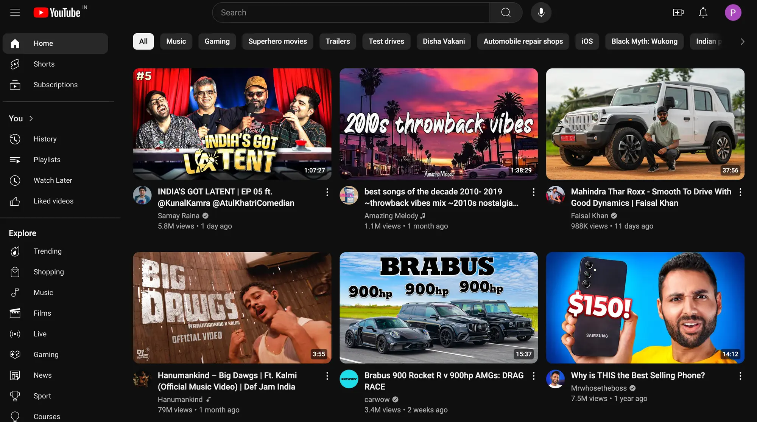The height and width of the screenshot is (422, 757).
Task: Open Sport in Explore
Action: coord(55,396)
